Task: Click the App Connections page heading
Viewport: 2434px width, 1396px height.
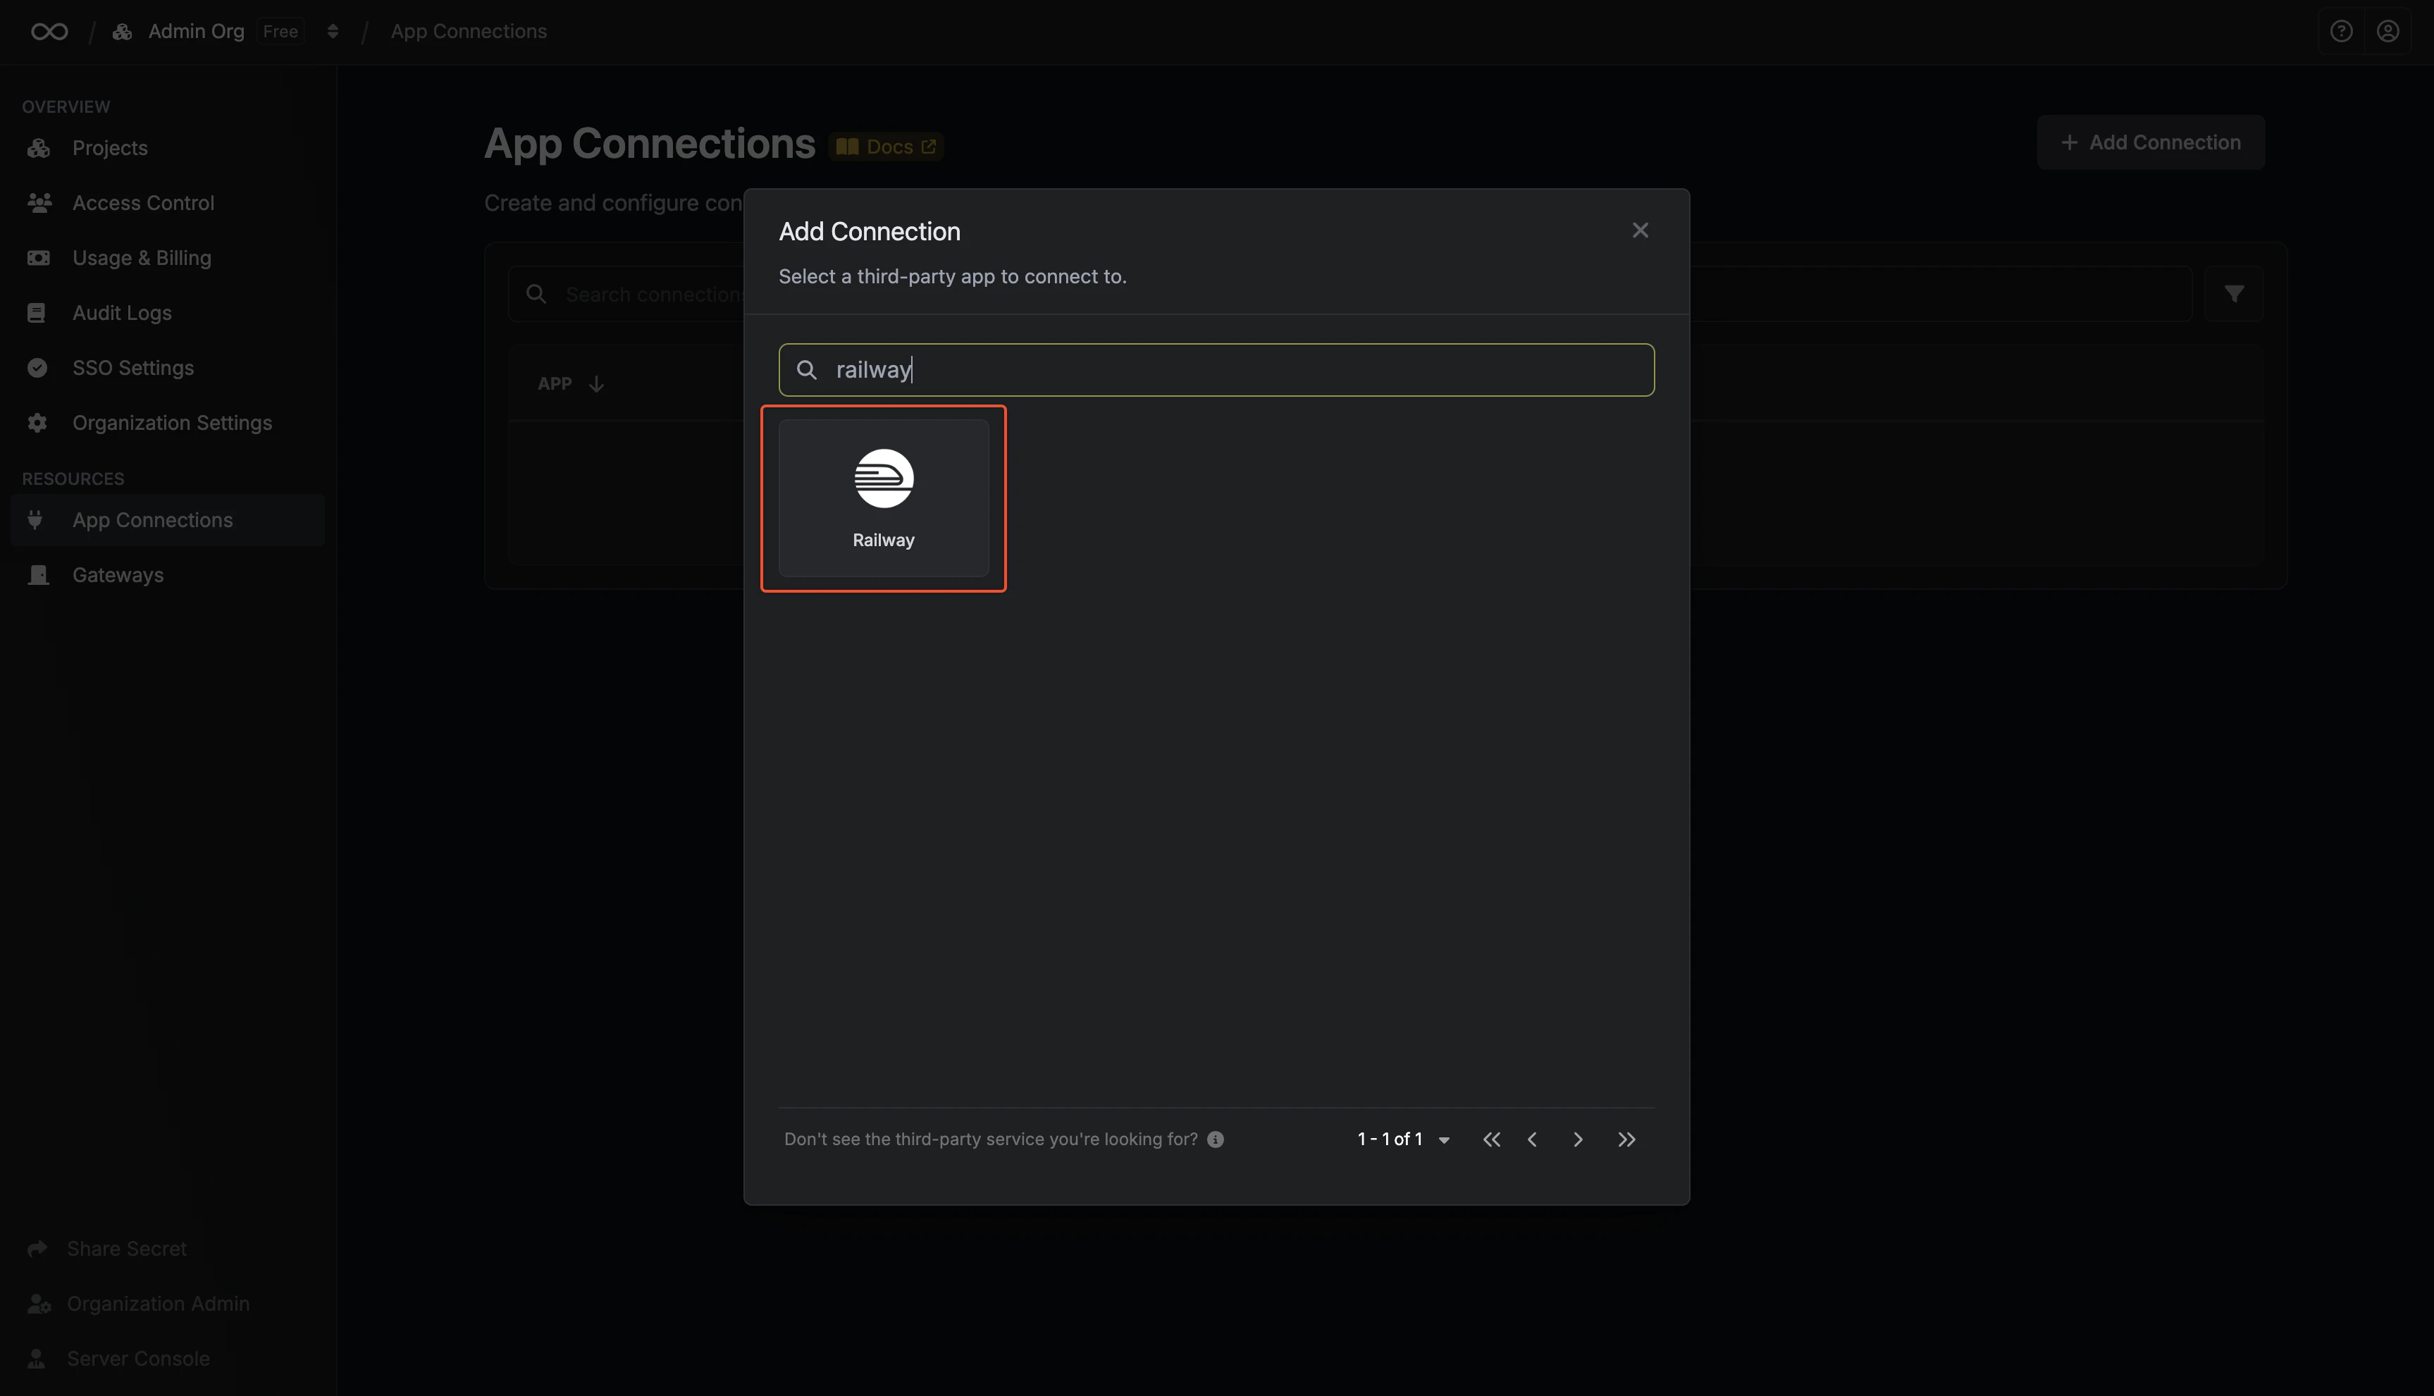Action: 649,144
